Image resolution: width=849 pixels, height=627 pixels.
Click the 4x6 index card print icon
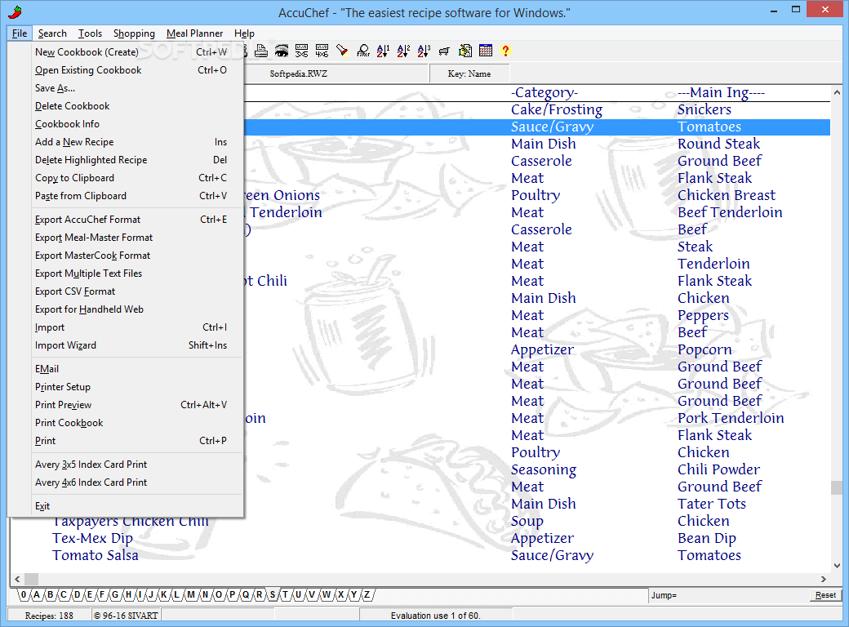(322, 51)
